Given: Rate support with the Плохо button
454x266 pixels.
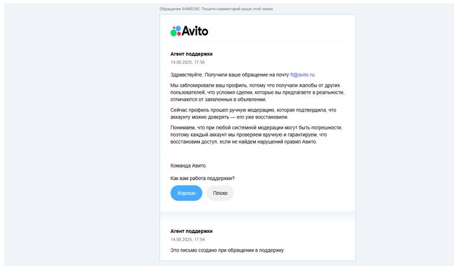Looking at the screenshot, I should (x=220, y=193).
